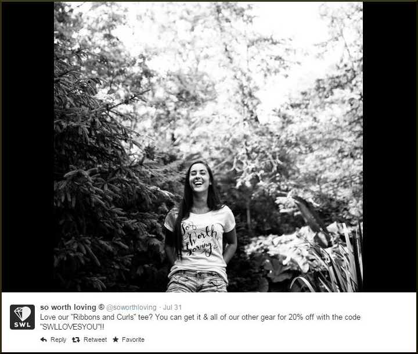Click the SWL letters on the avatar
This screenshot has width=418, height=354.
(23, 325)
